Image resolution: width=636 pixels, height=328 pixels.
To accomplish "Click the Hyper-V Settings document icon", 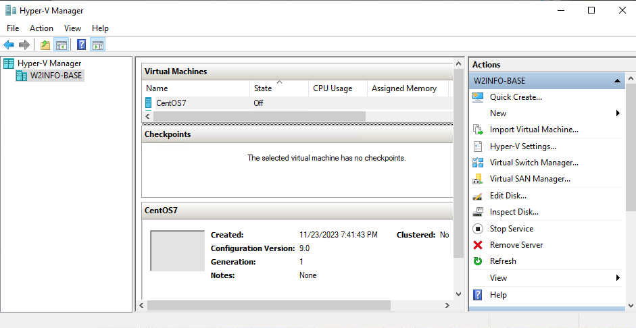I will pos(478,146).
